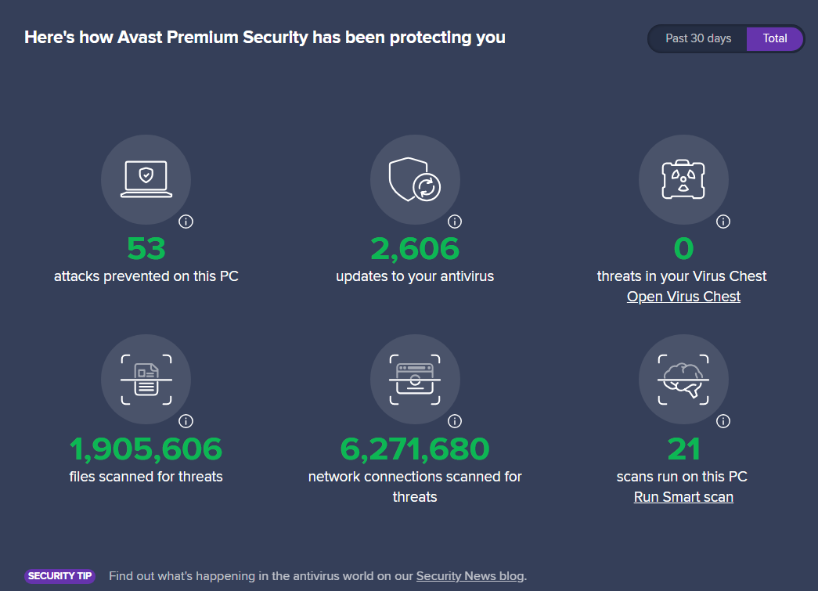This screenshot has width=818, height=591.
Task: Click the 6,271,680 network connections count
Action: click(415, 449)
